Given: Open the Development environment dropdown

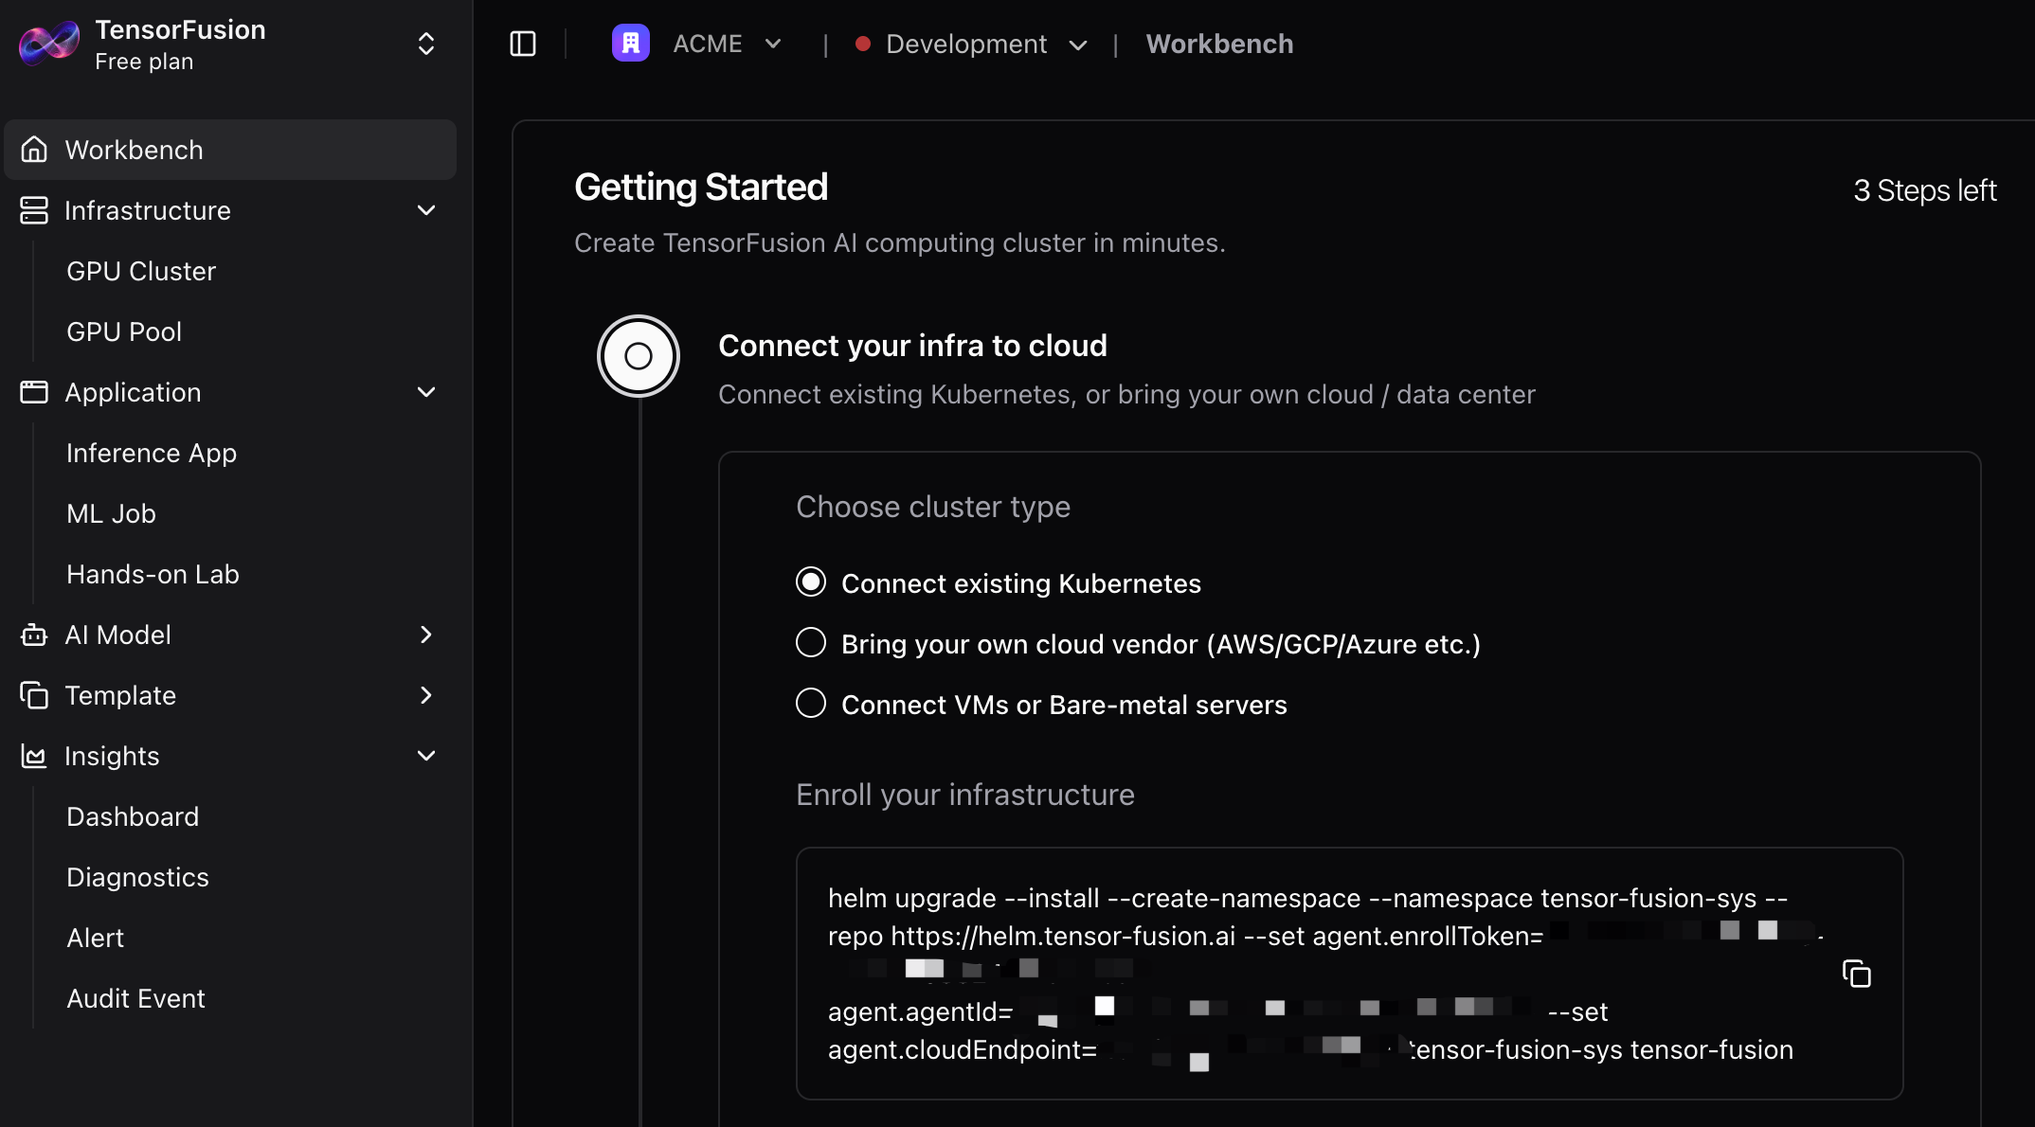Looking at the screenshot, I should (971, 44).
